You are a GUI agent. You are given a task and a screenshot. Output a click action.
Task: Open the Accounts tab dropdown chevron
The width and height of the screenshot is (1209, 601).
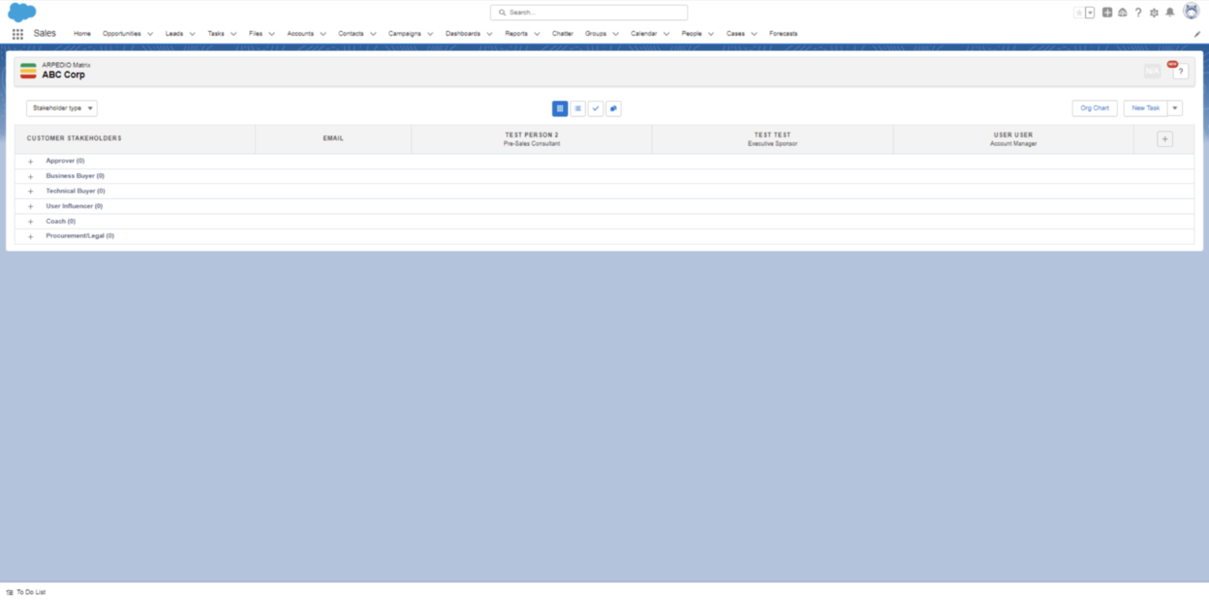324,34
